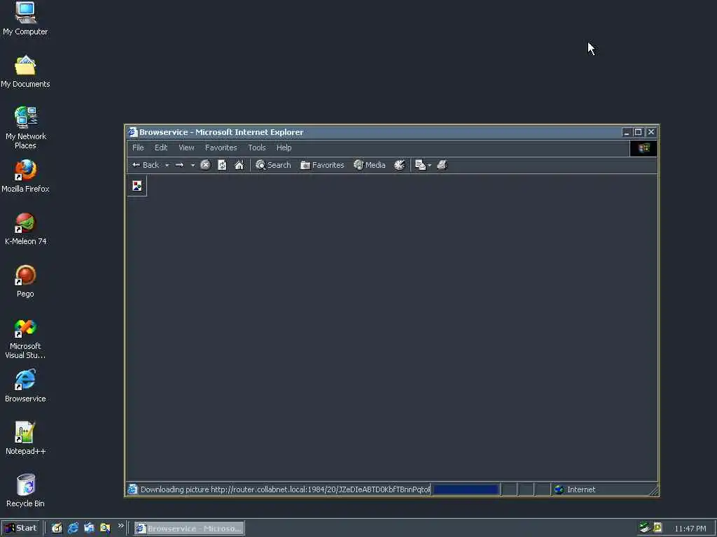
Task: Click the window resize grip corner
Action: (654, 491)
